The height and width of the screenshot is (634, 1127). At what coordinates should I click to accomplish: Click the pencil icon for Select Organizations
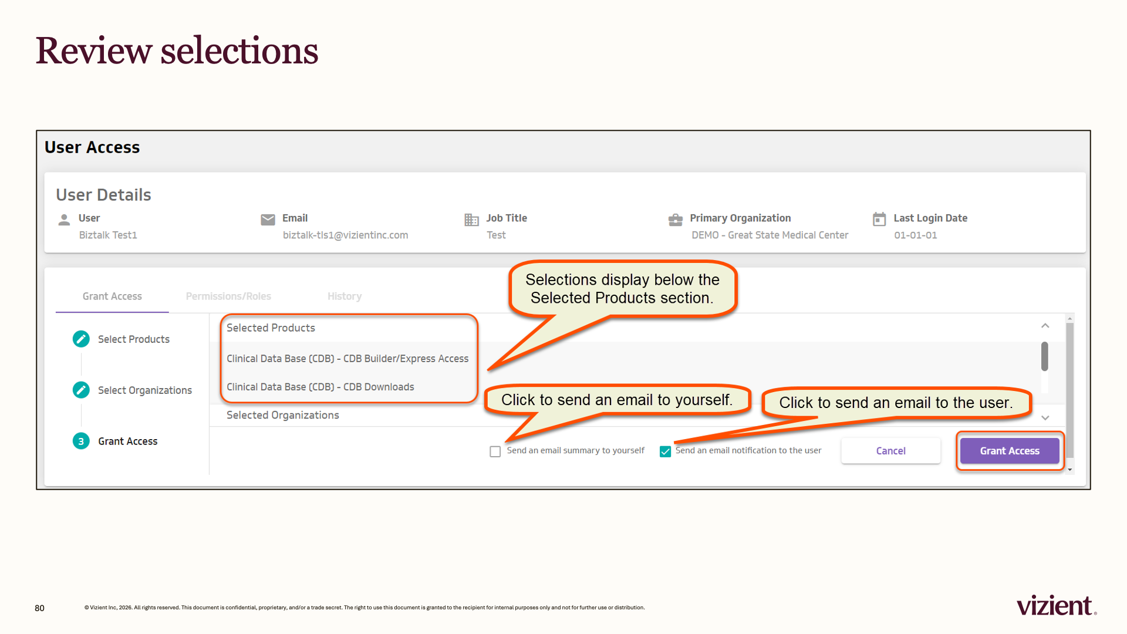pos(81,390)
